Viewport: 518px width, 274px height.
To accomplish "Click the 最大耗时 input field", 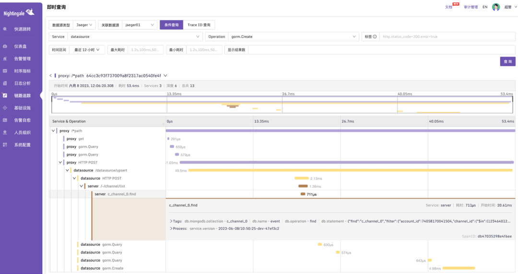I will click(x=146, y=50).
